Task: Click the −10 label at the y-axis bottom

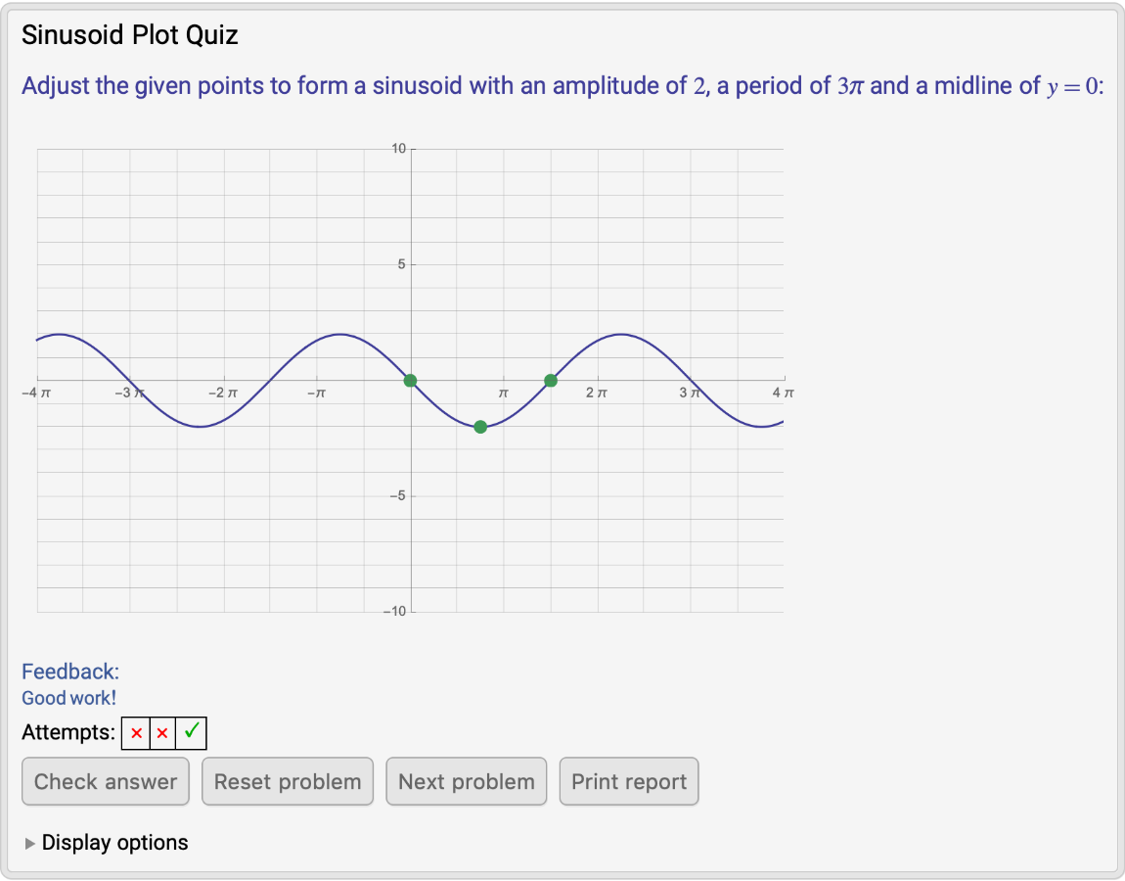Action: click(394, 612)
